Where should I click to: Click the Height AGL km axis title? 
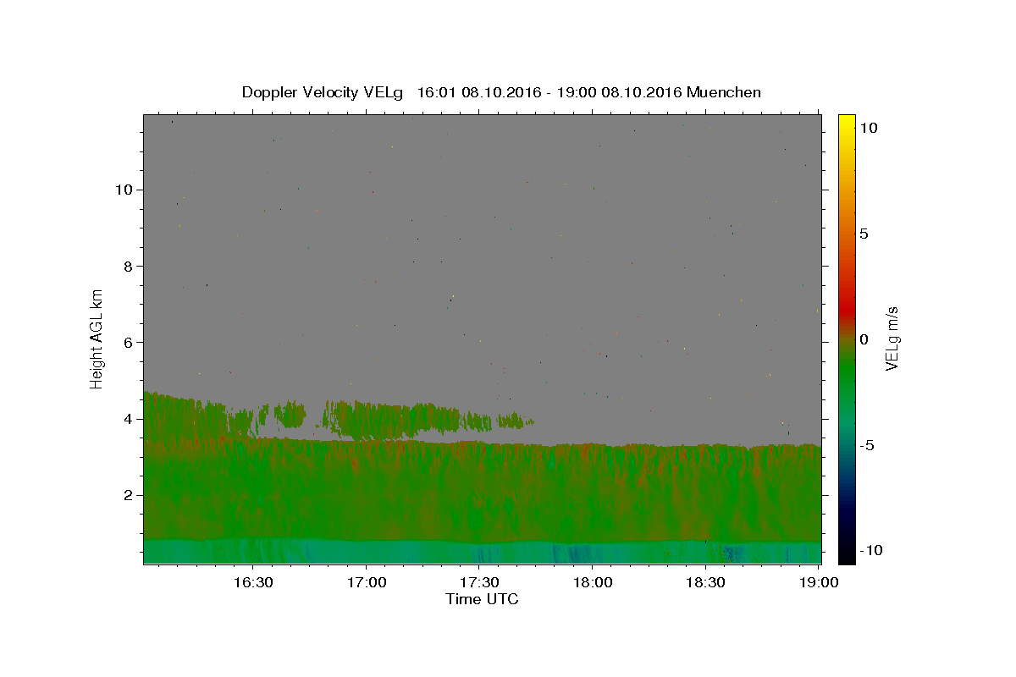pos(97,338)
